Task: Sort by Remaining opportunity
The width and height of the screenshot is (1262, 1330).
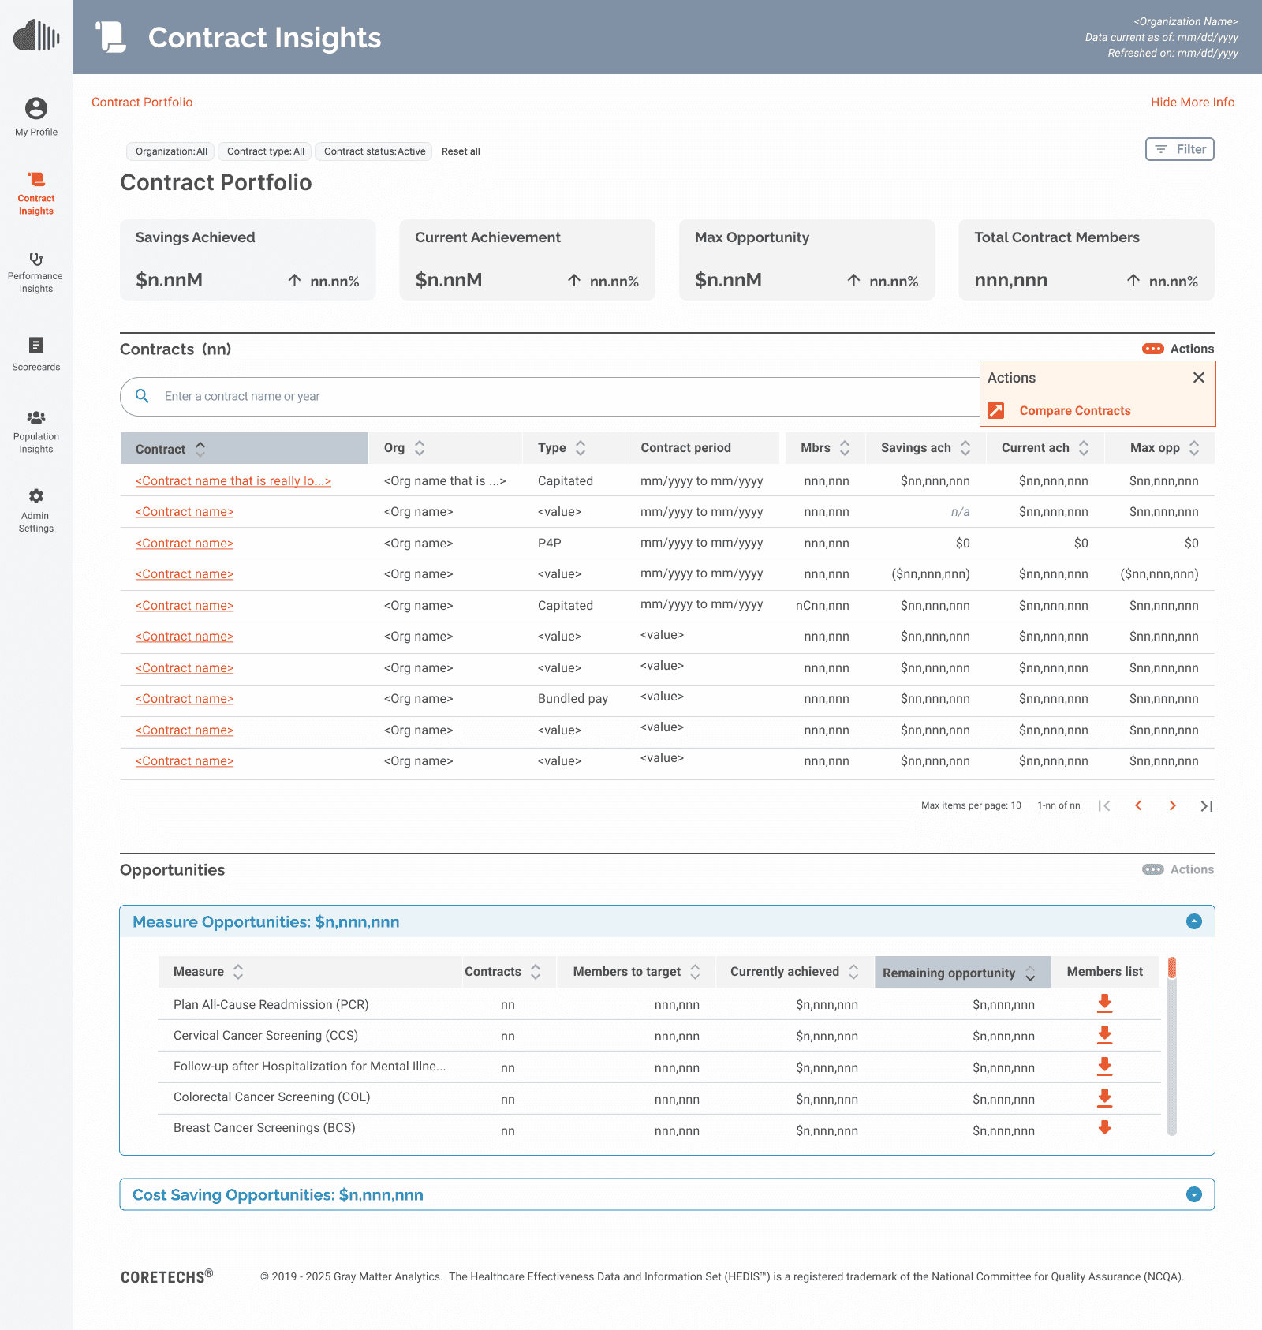Action: tap(962, 973)
